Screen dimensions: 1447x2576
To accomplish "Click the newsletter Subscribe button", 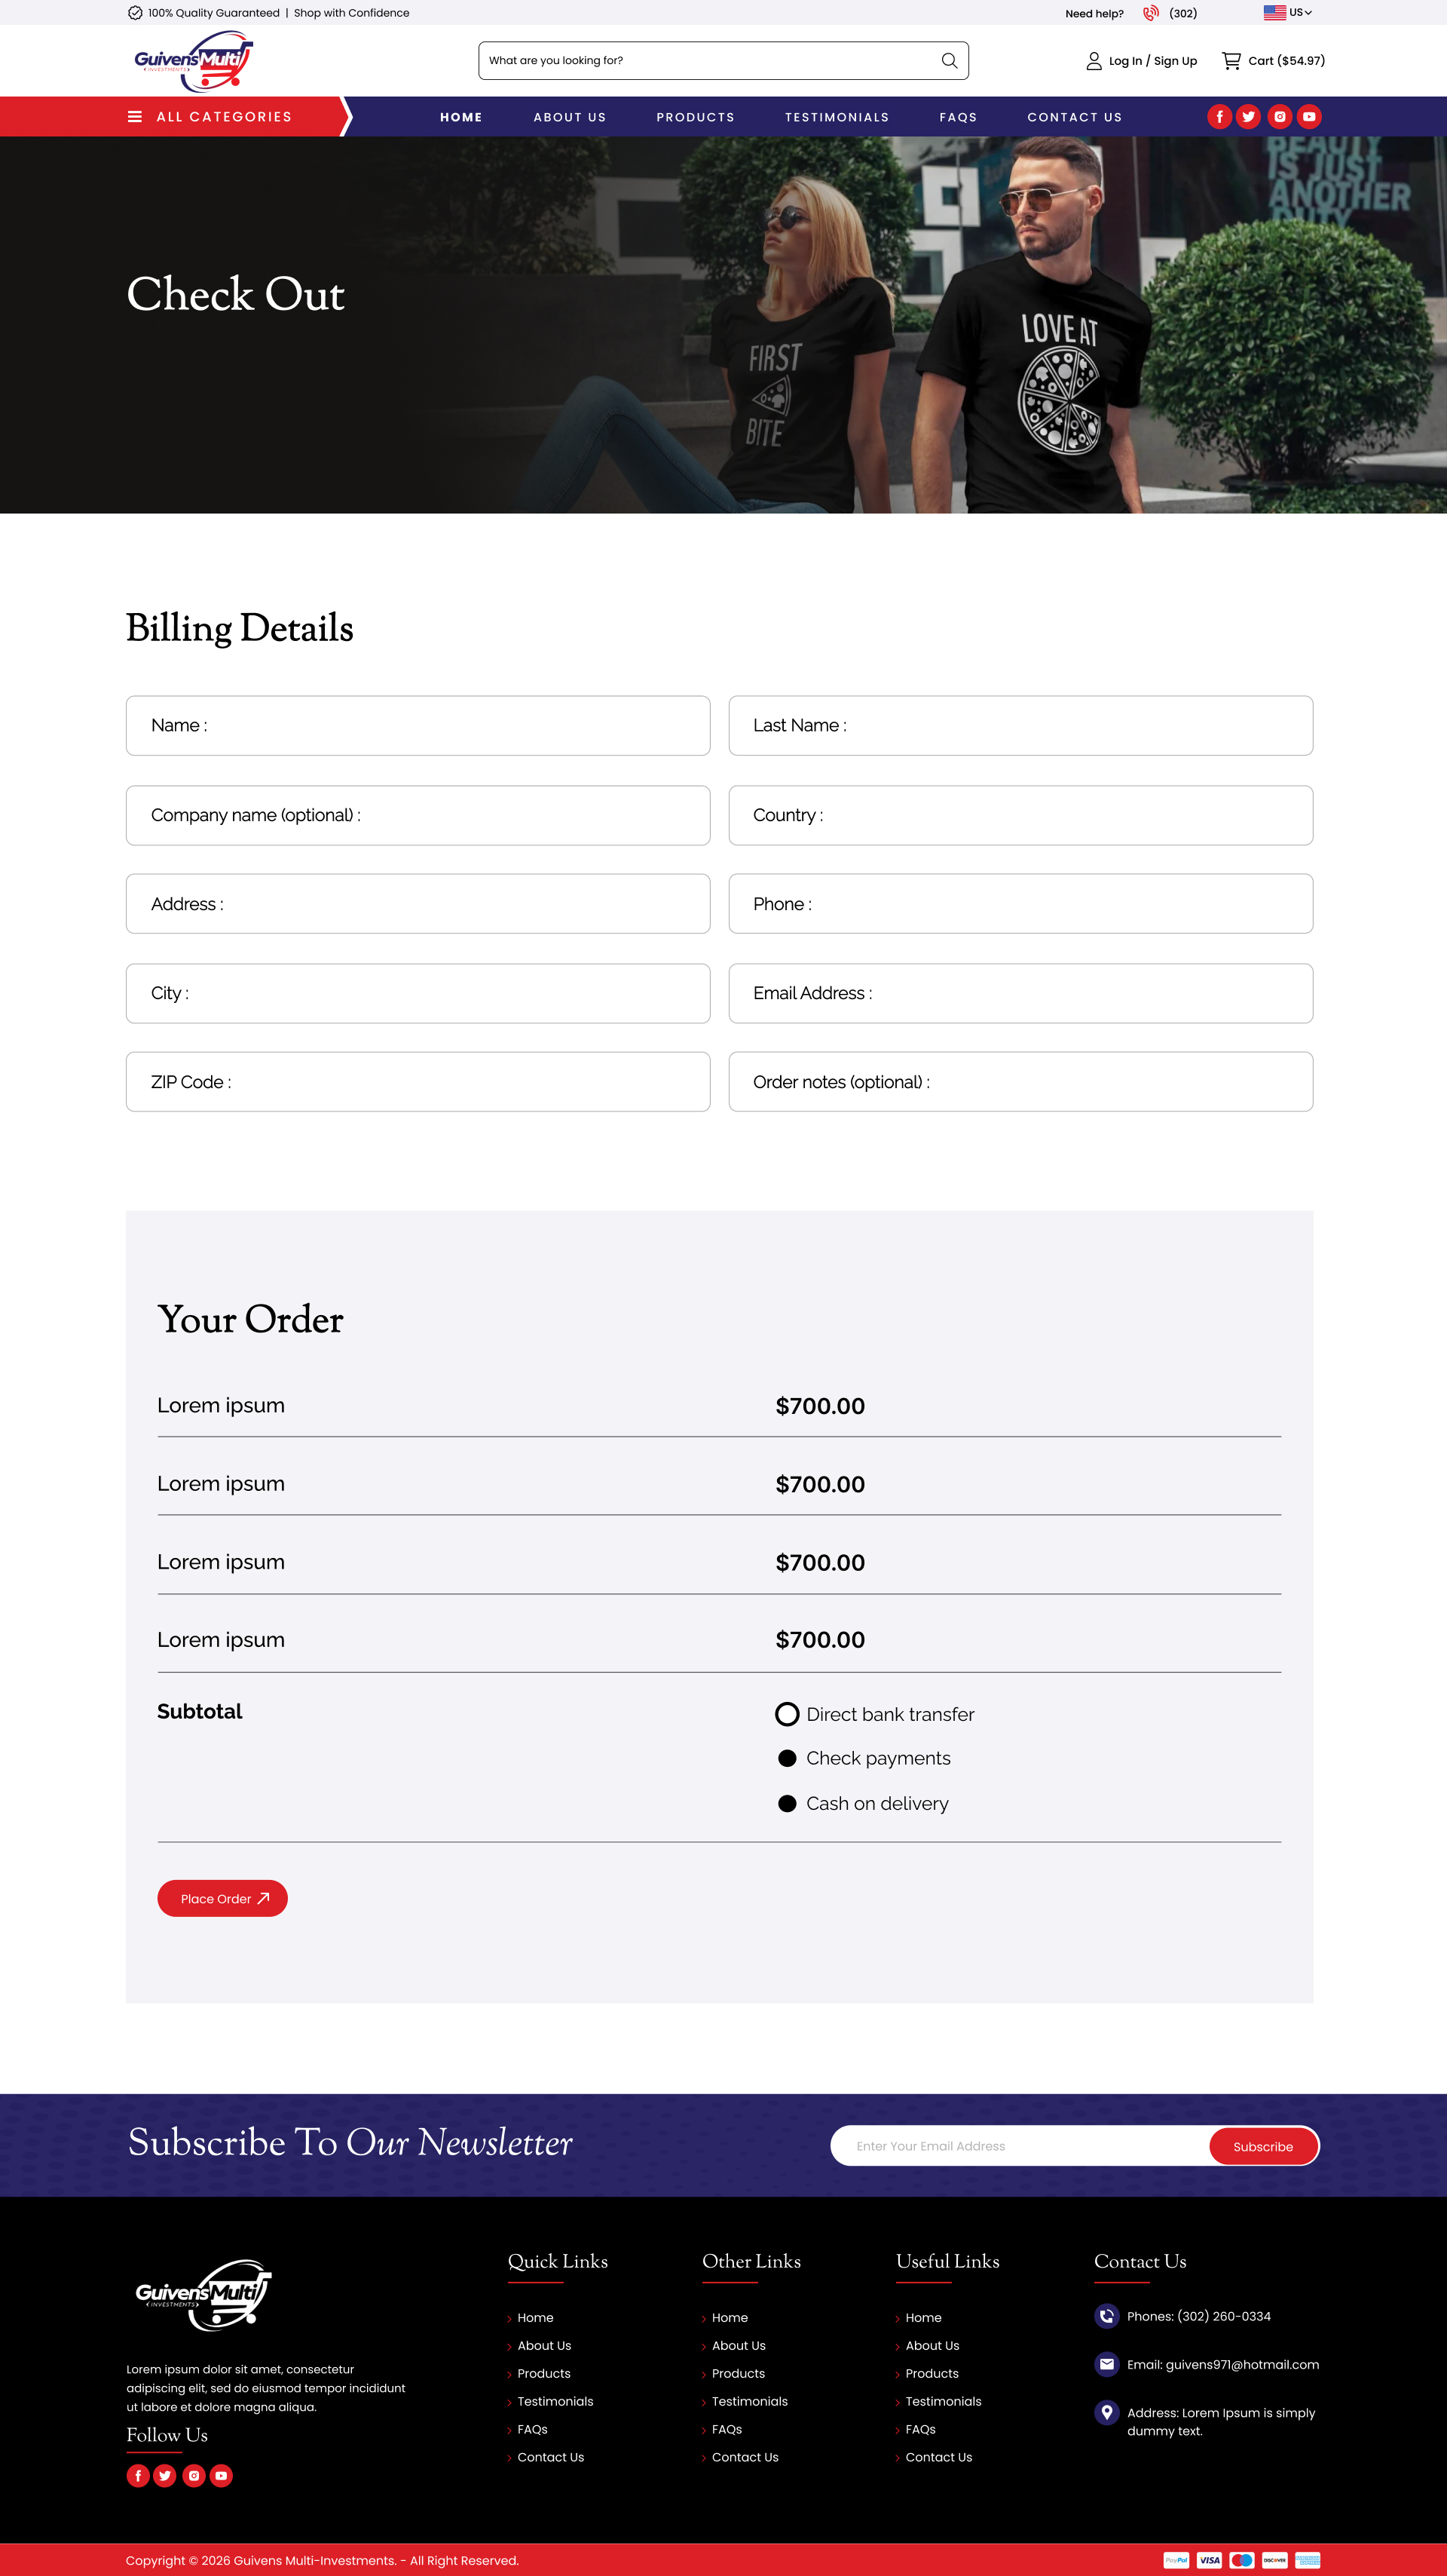I will coord(1262,2146).
